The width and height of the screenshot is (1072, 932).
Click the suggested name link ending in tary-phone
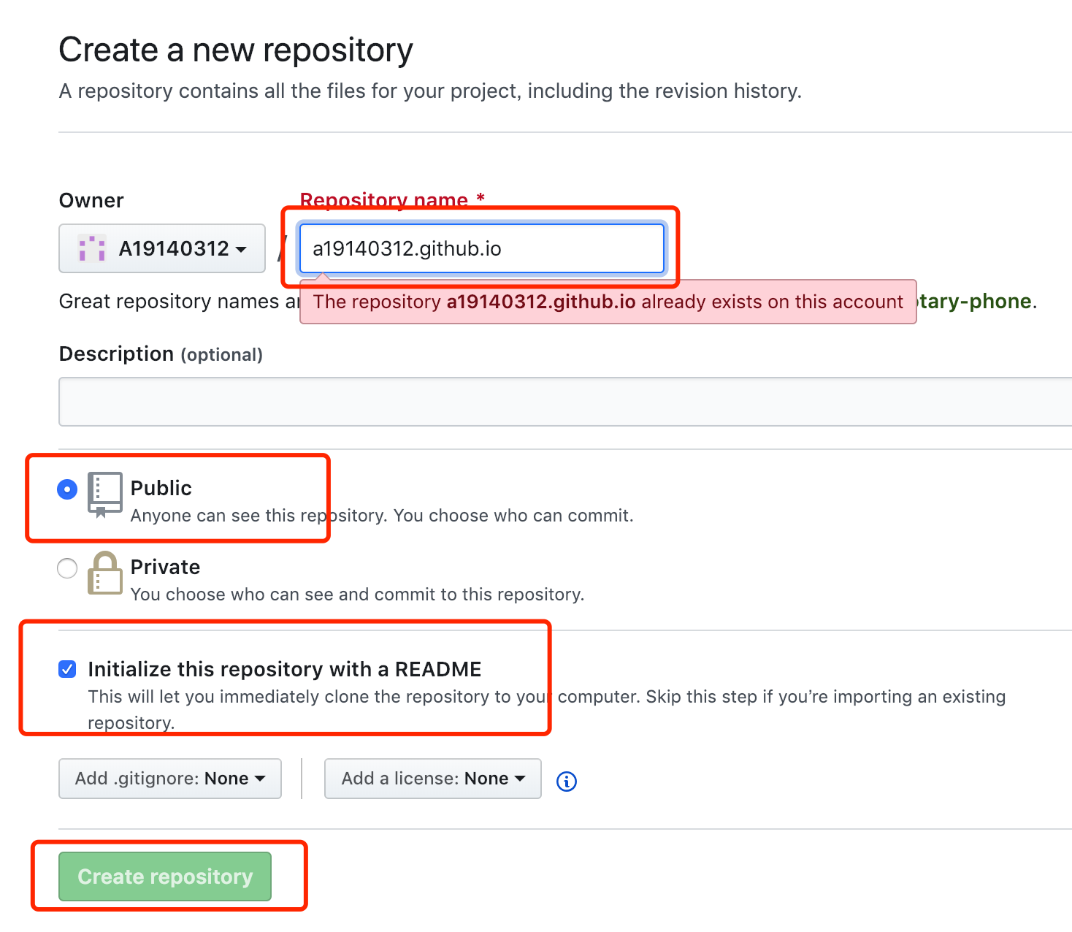tap(975, 301)
